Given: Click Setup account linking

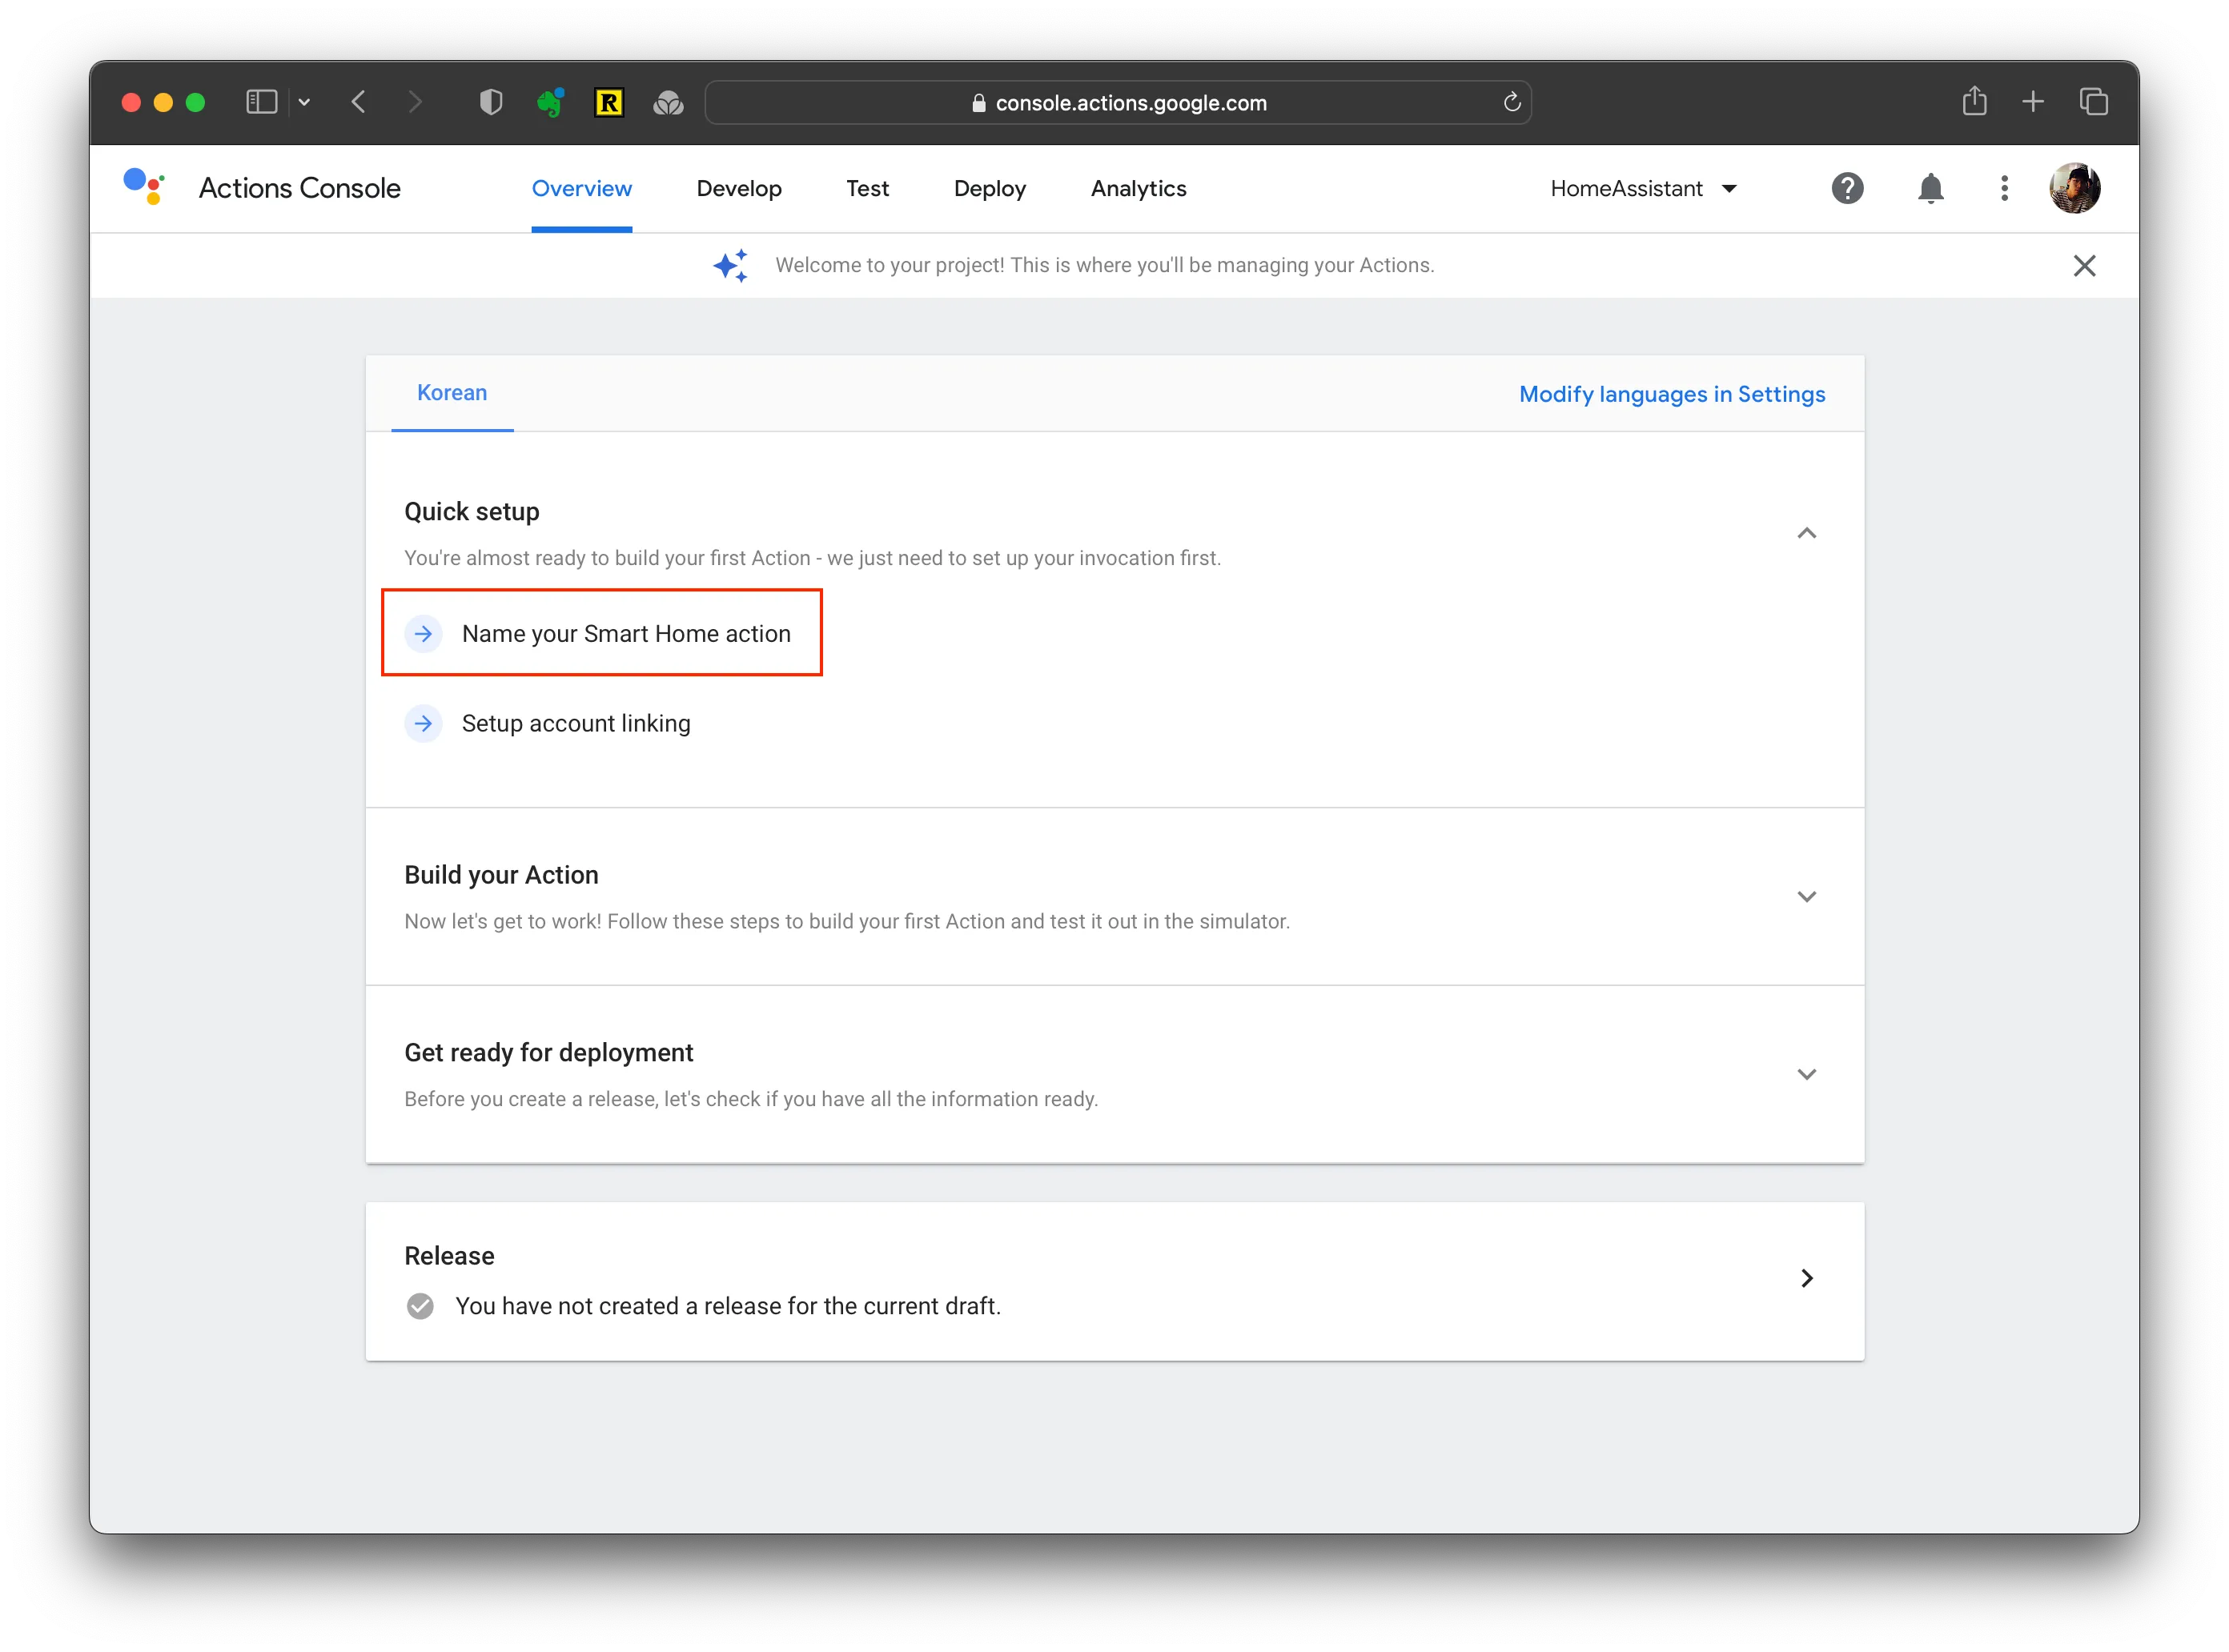Looking at the screenshot, I should 575,723.
